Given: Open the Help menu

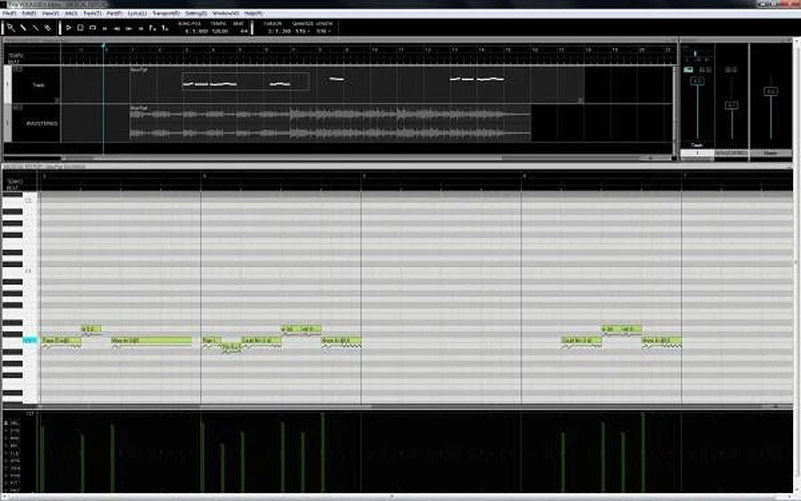Looking at the screenshot, I should click(253, 13).
